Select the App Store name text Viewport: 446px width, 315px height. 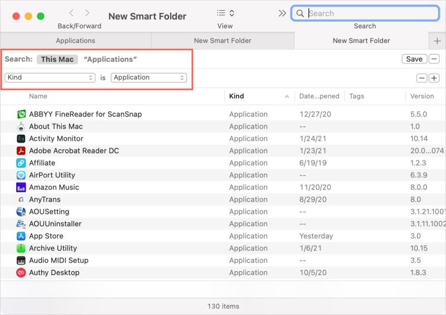point(46,236)
